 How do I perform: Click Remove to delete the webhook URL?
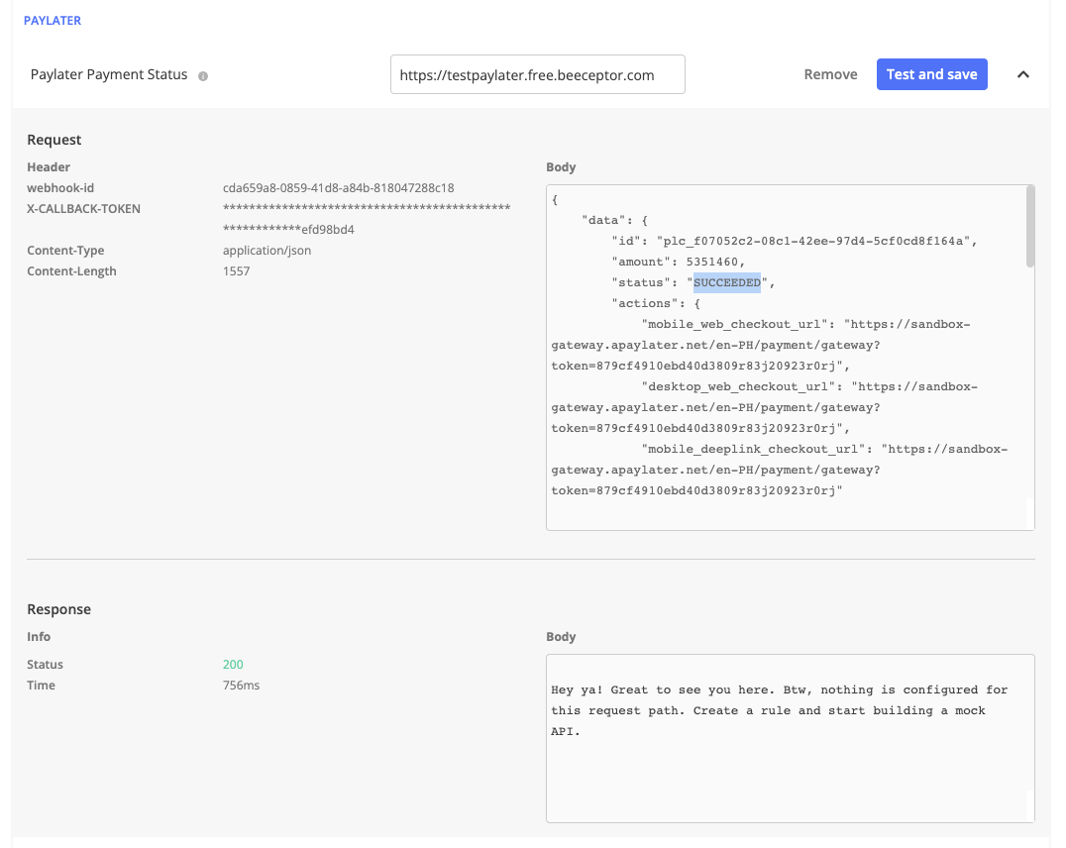(830, 74)
